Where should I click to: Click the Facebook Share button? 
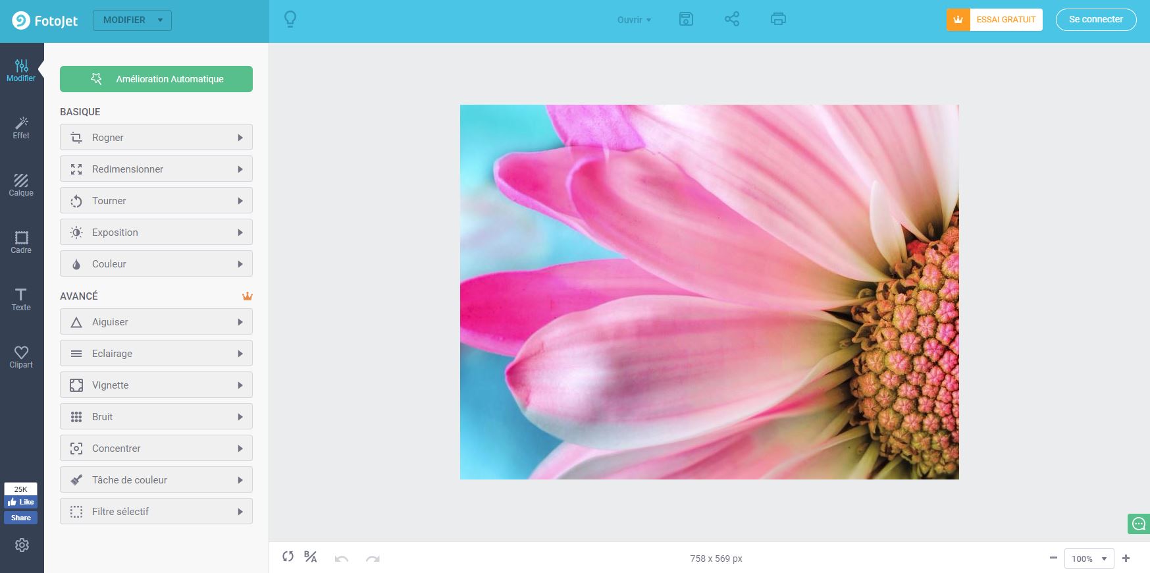(21, 518)
